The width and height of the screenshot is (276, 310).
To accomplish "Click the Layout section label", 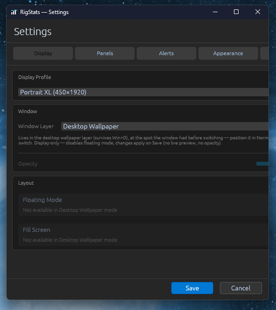I will [26, 183].
